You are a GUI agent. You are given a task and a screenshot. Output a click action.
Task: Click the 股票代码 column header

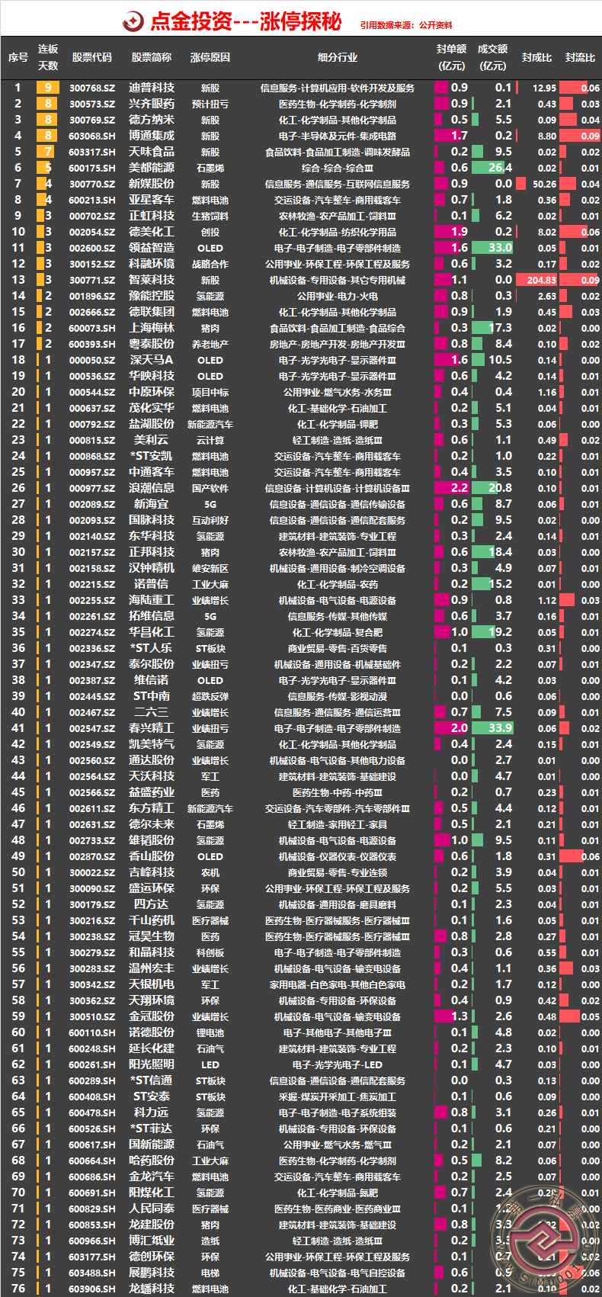[x=92, y=58]
